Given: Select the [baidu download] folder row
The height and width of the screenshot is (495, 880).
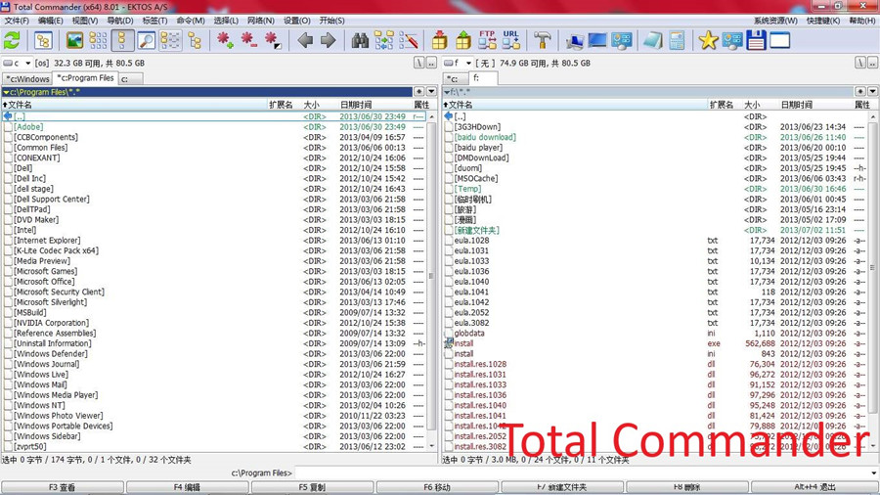Looking at the screenshot, I should [x=655, y=137].
